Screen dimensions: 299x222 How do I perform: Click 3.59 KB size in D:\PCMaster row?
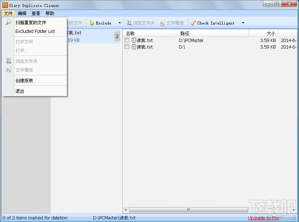pos(268,40)
